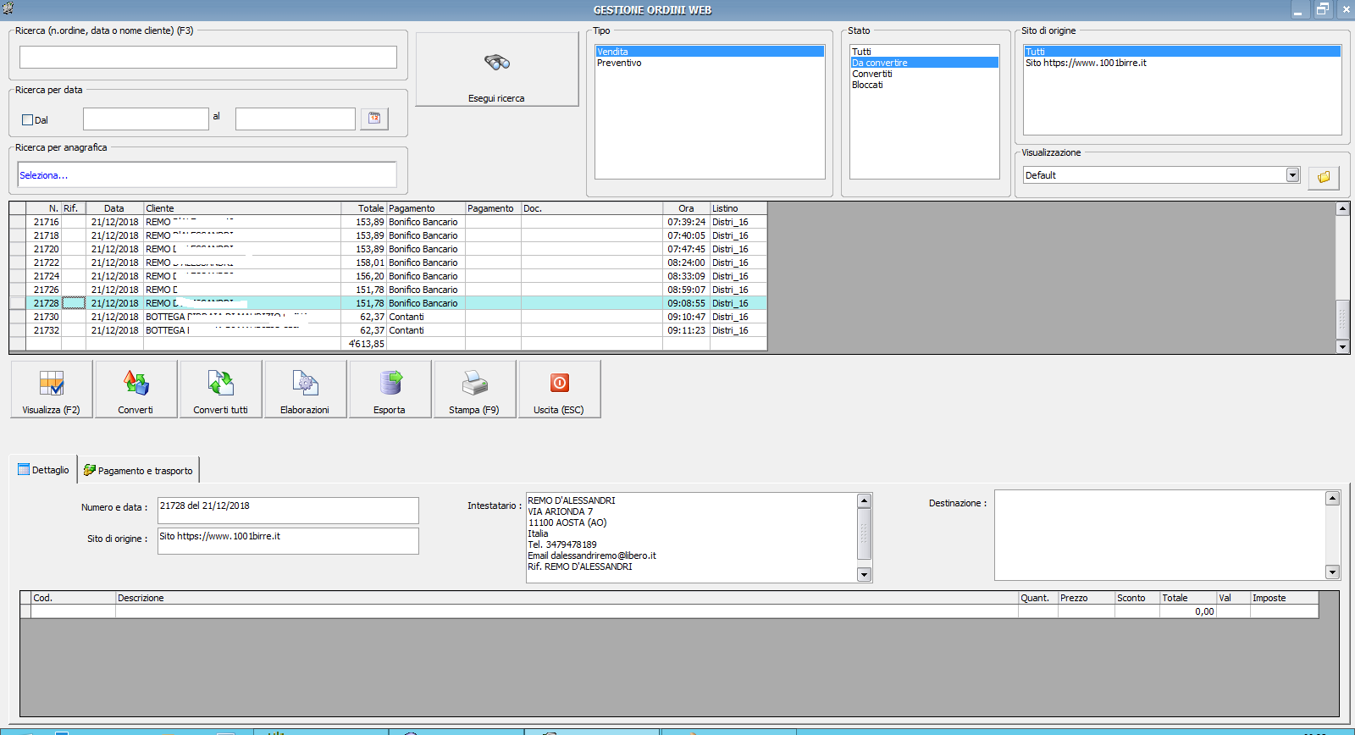This screenshot has height=735, width=1355.
Task: Export orders with Esporta
Action: click(x=390, y=390)
